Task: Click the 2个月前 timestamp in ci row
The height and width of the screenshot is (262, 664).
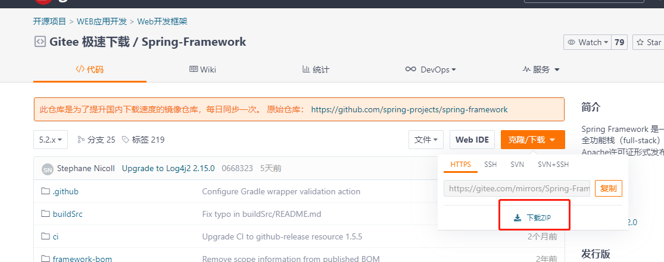Action: pyautogui.click(x=543, y=236)
